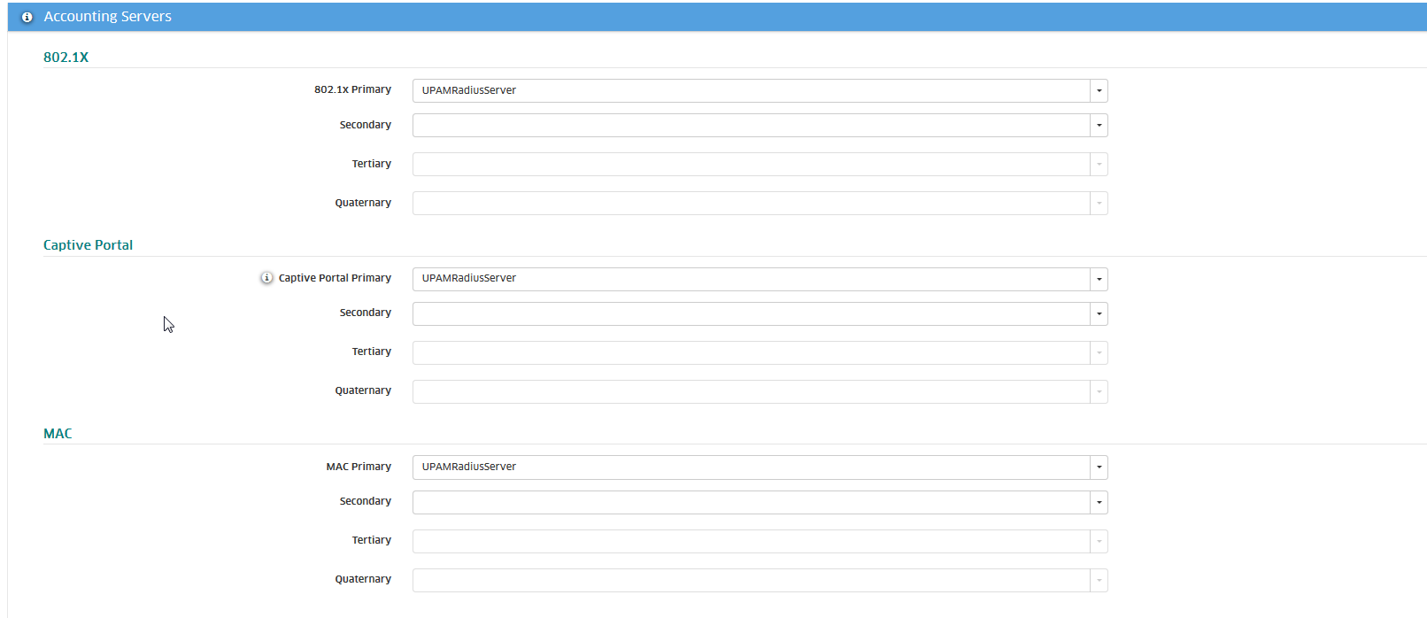Click the Accounting Servers panel header
This screenshot has width=1427, height=618.
click(108, 17)
